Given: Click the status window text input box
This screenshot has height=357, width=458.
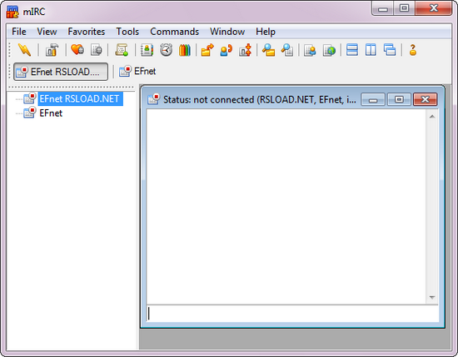Looking at the screenshot, I should coord(292,314).
